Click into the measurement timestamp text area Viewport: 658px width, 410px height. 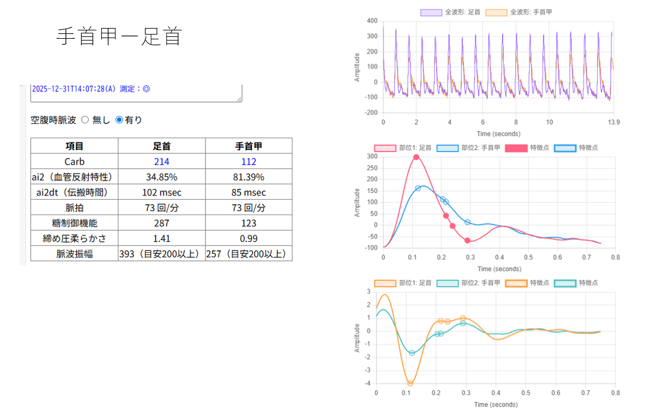coord(136,92)
